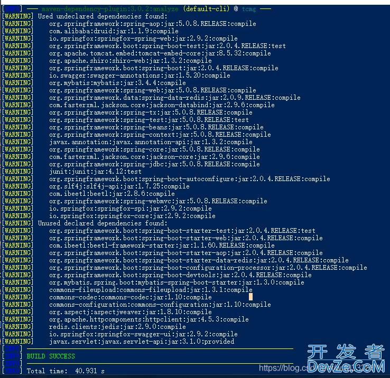Select the com.alibaba:druid:jar:1.1.9 line
Viewport: 390px width, 378px height.
pyautogui.click(x=114, y=31)
